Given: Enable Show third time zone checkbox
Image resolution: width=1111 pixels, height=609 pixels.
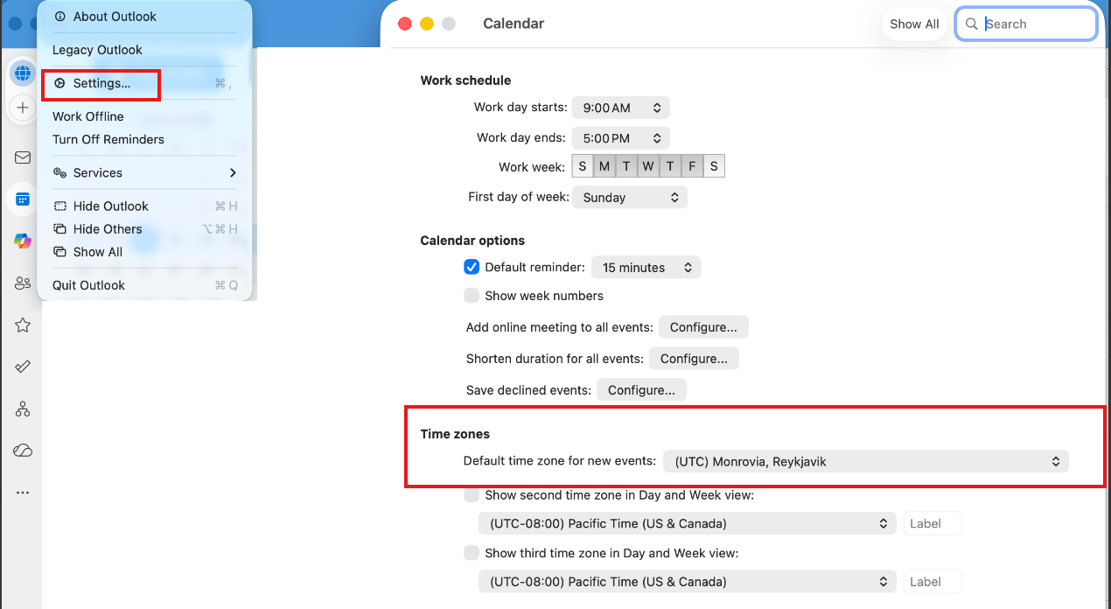Looking at the screenshot, I should point(472,553).
